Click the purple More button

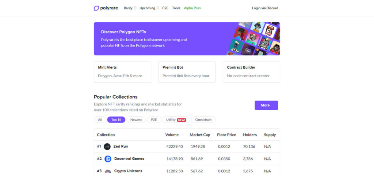[x=266, y=105]
